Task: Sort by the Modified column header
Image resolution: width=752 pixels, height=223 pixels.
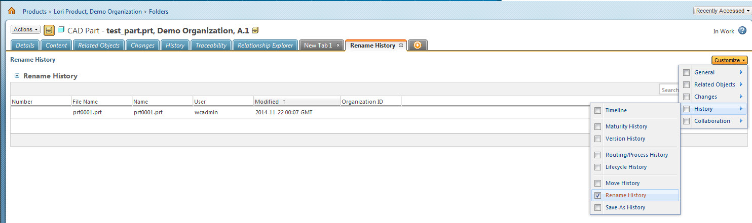Action: (x=297, y=102)
